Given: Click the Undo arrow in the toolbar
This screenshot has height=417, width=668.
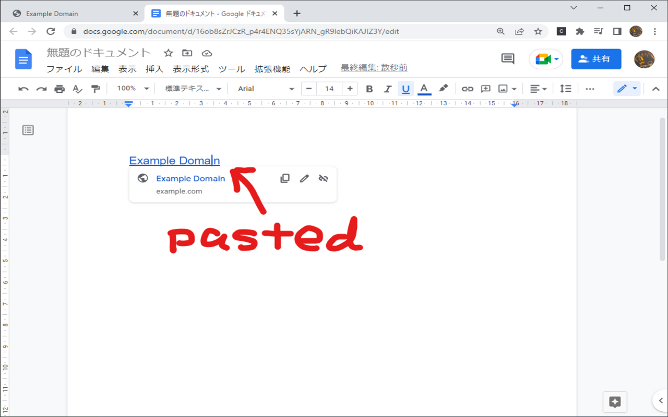Looking at the screenshot, I should 23,89.
